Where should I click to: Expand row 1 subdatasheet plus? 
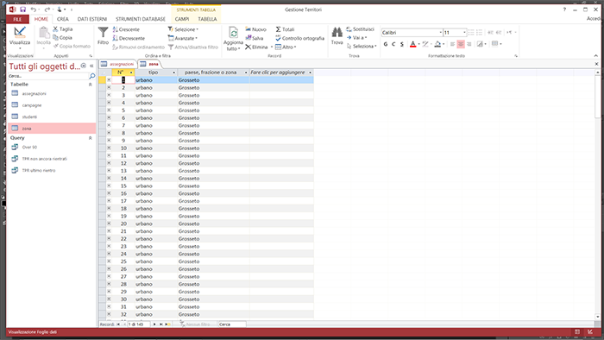109,80
